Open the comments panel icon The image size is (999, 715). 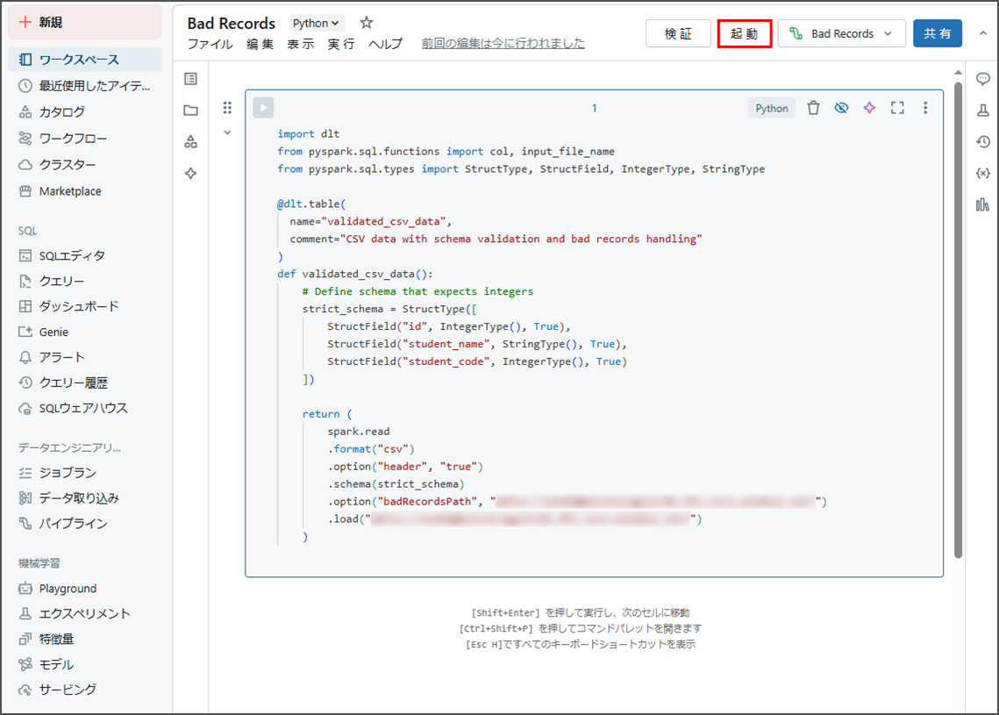pyautogui.click(x=982, y=79)
